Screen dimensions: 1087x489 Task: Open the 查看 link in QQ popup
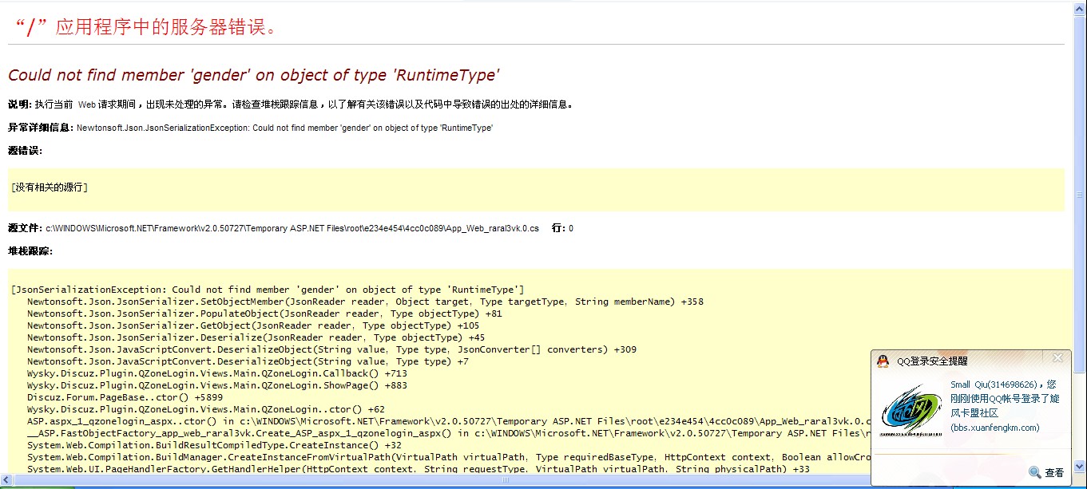pyautogui.click(x=1054, y=473)
